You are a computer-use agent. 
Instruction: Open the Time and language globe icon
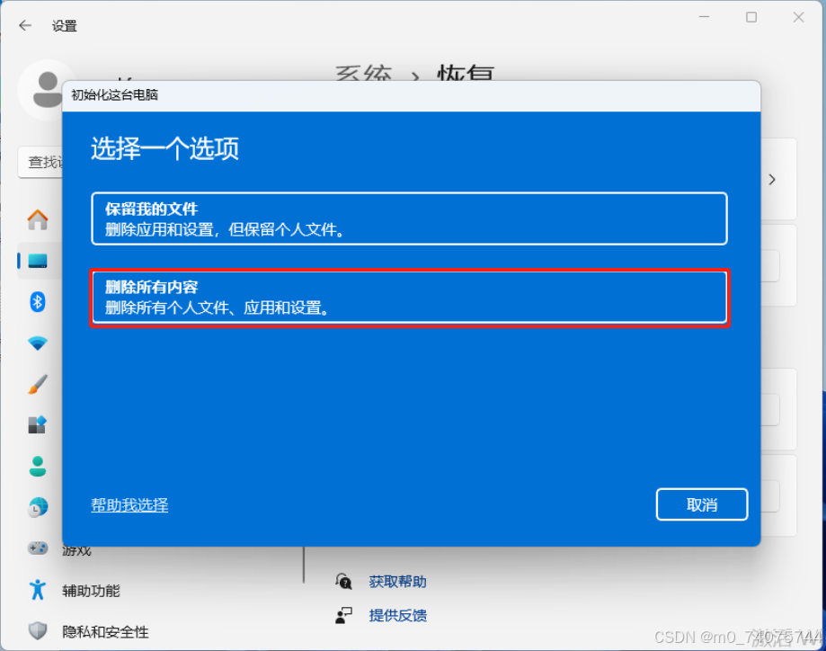tap(38, 507)
